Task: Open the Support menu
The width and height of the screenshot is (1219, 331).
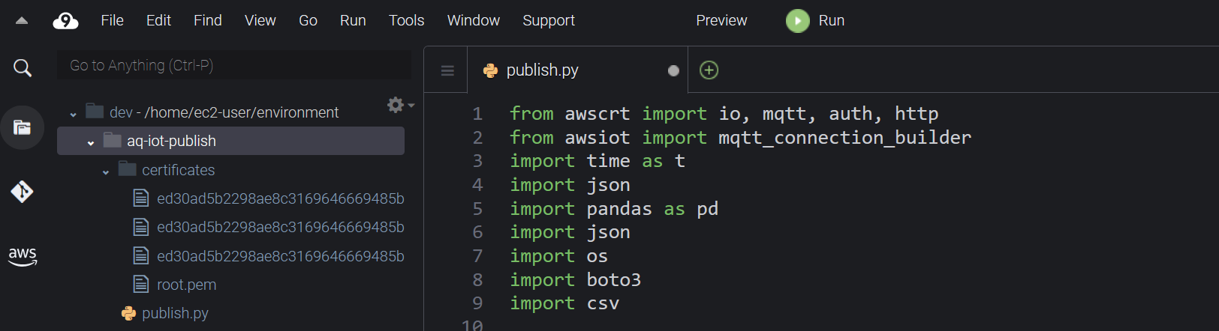Action: click(549, 21)
